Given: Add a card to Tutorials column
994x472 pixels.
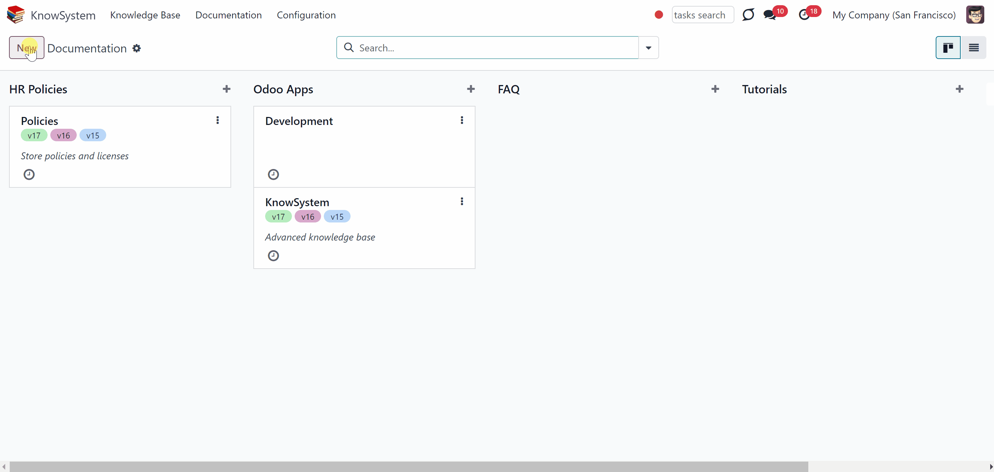Looking at the screenshot, I should pyautogui.click(x=959, y=89).
